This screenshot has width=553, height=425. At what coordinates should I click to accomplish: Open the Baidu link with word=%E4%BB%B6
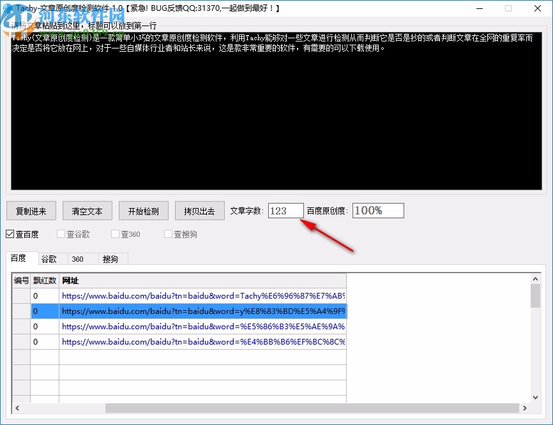[x=203, y=342]
